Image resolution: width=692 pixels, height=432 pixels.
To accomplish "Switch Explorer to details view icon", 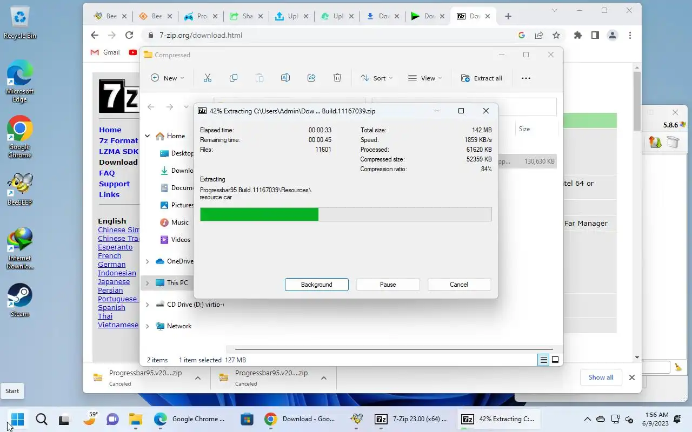I will click(543, 360).
